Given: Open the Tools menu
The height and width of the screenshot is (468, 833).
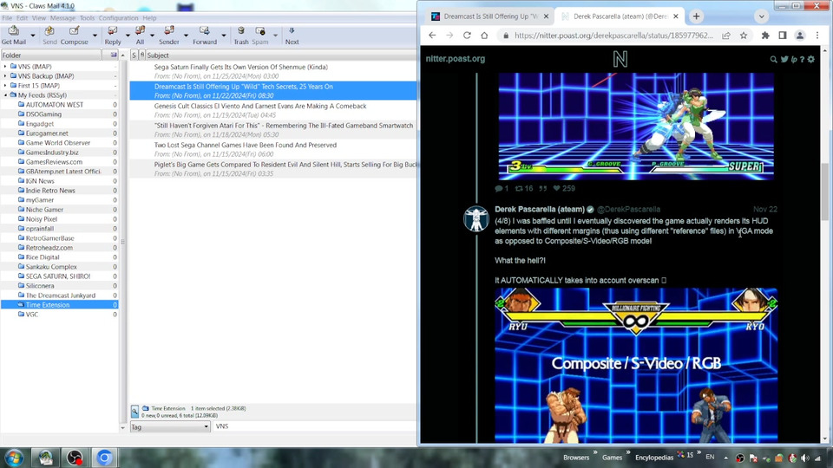Looking at the screenshot, I should coord(87,18).
